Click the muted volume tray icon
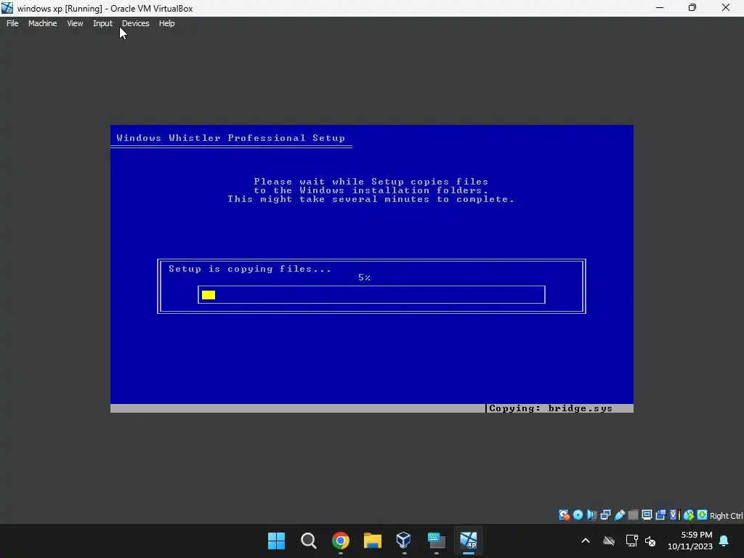This screenshot has height=558, width=744. [x=650, y=541]
